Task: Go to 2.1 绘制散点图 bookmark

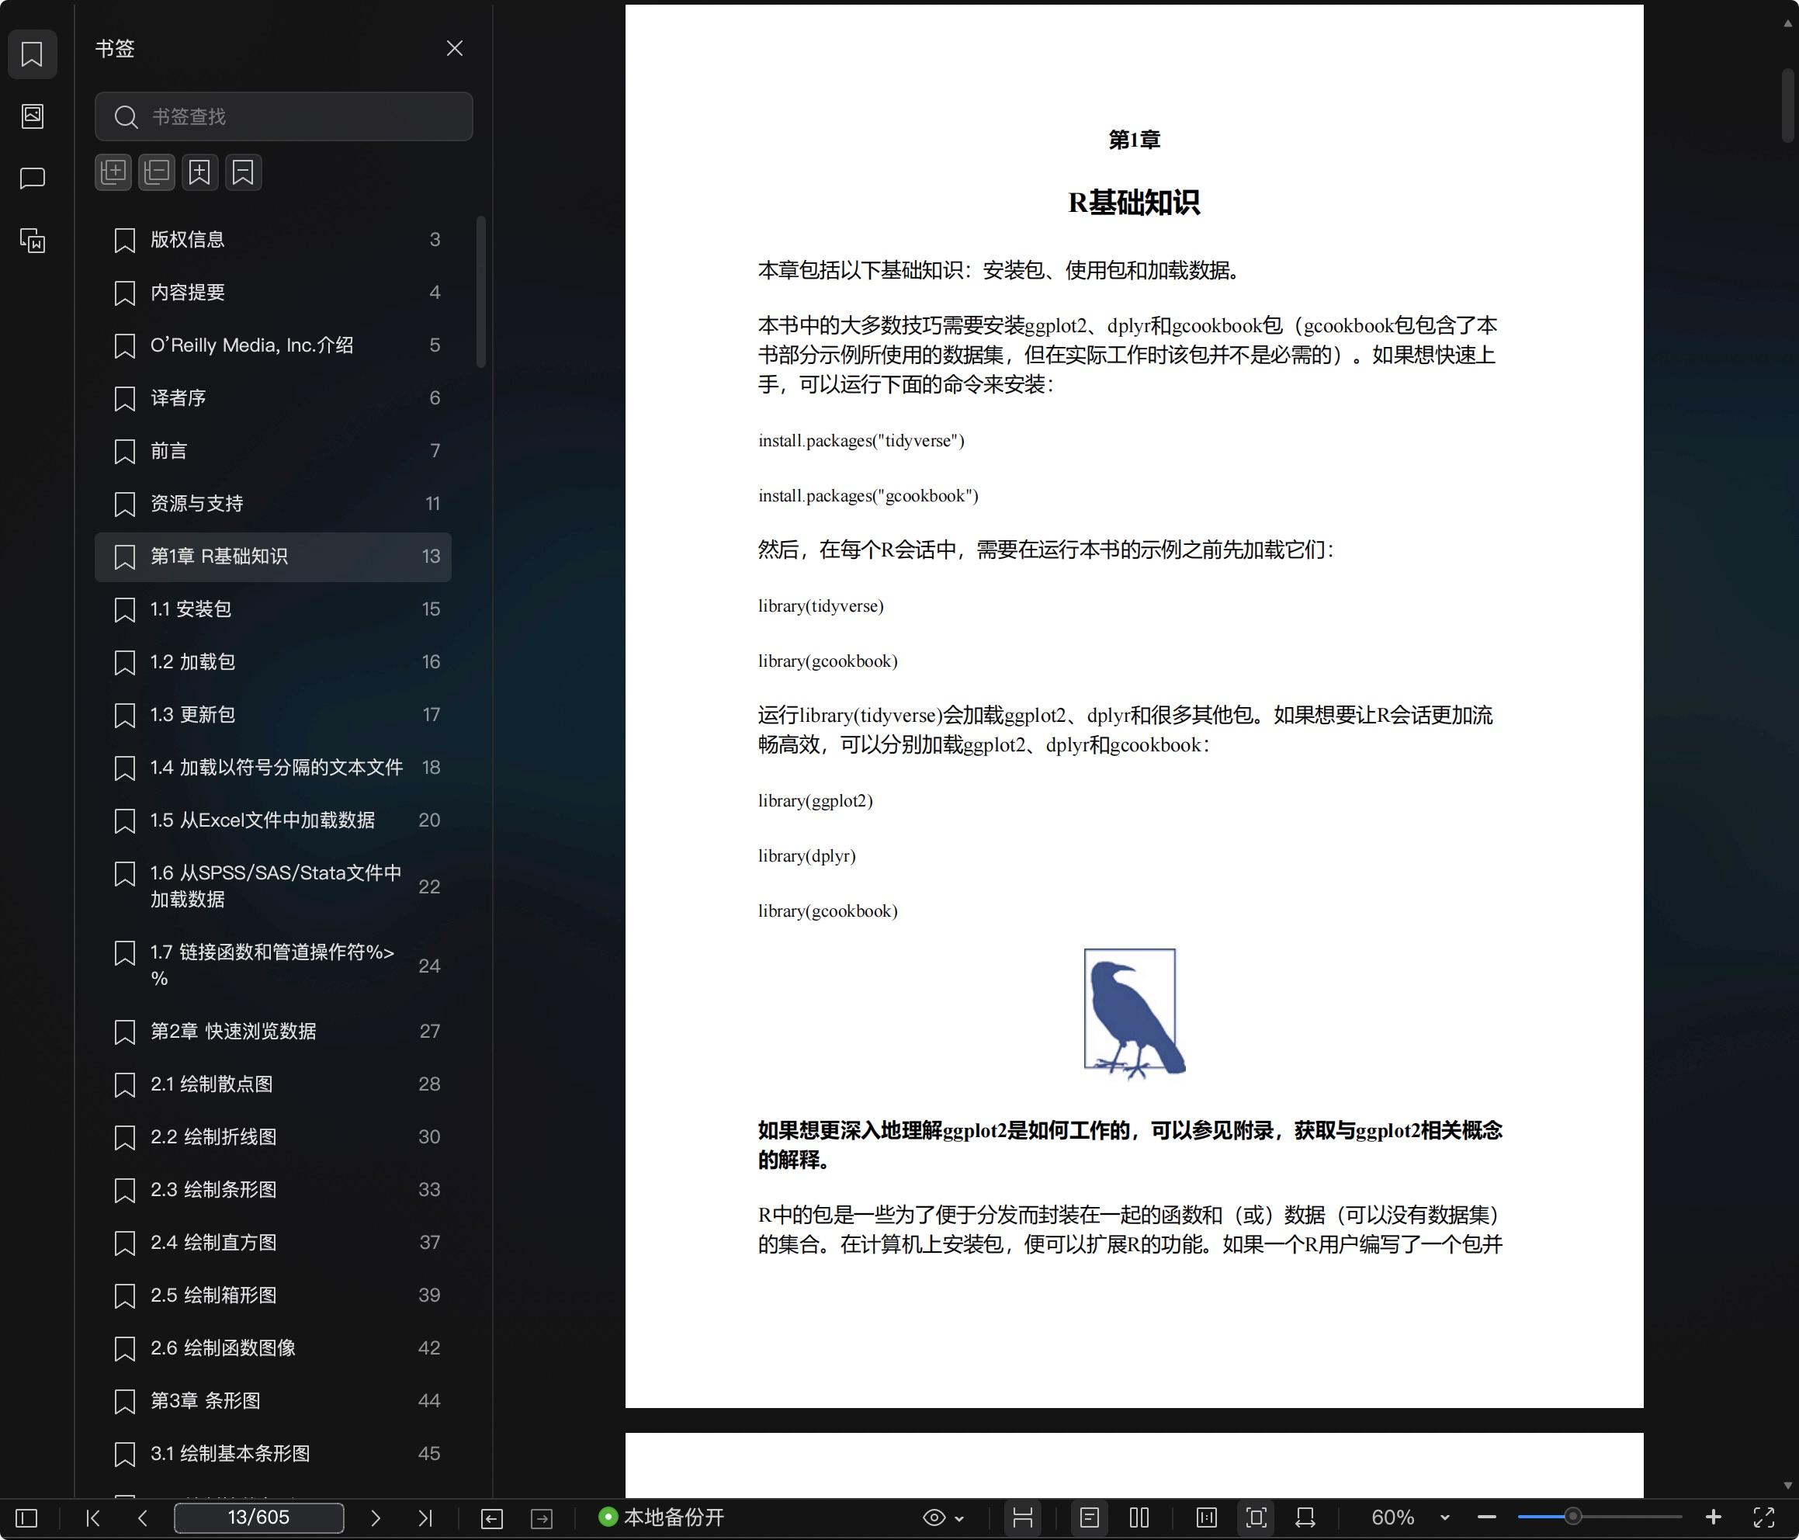Action: tap(273, 1085)
